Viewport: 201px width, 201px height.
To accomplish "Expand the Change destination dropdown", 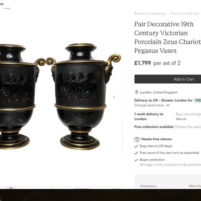I will pos(152,105).
